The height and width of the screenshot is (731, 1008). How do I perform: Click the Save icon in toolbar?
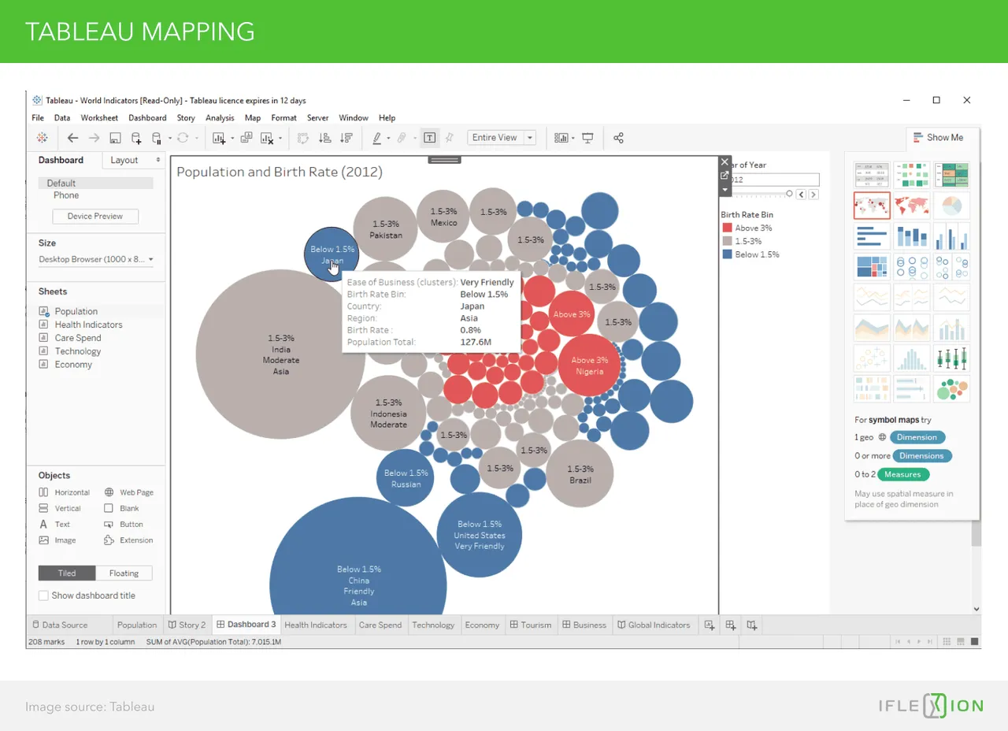115,138
